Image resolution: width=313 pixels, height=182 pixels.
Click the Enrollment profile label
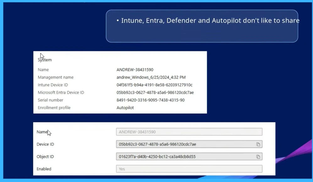click(54, 107)
